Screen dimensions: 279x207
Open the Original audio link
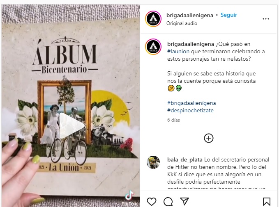tap(182, 23)
